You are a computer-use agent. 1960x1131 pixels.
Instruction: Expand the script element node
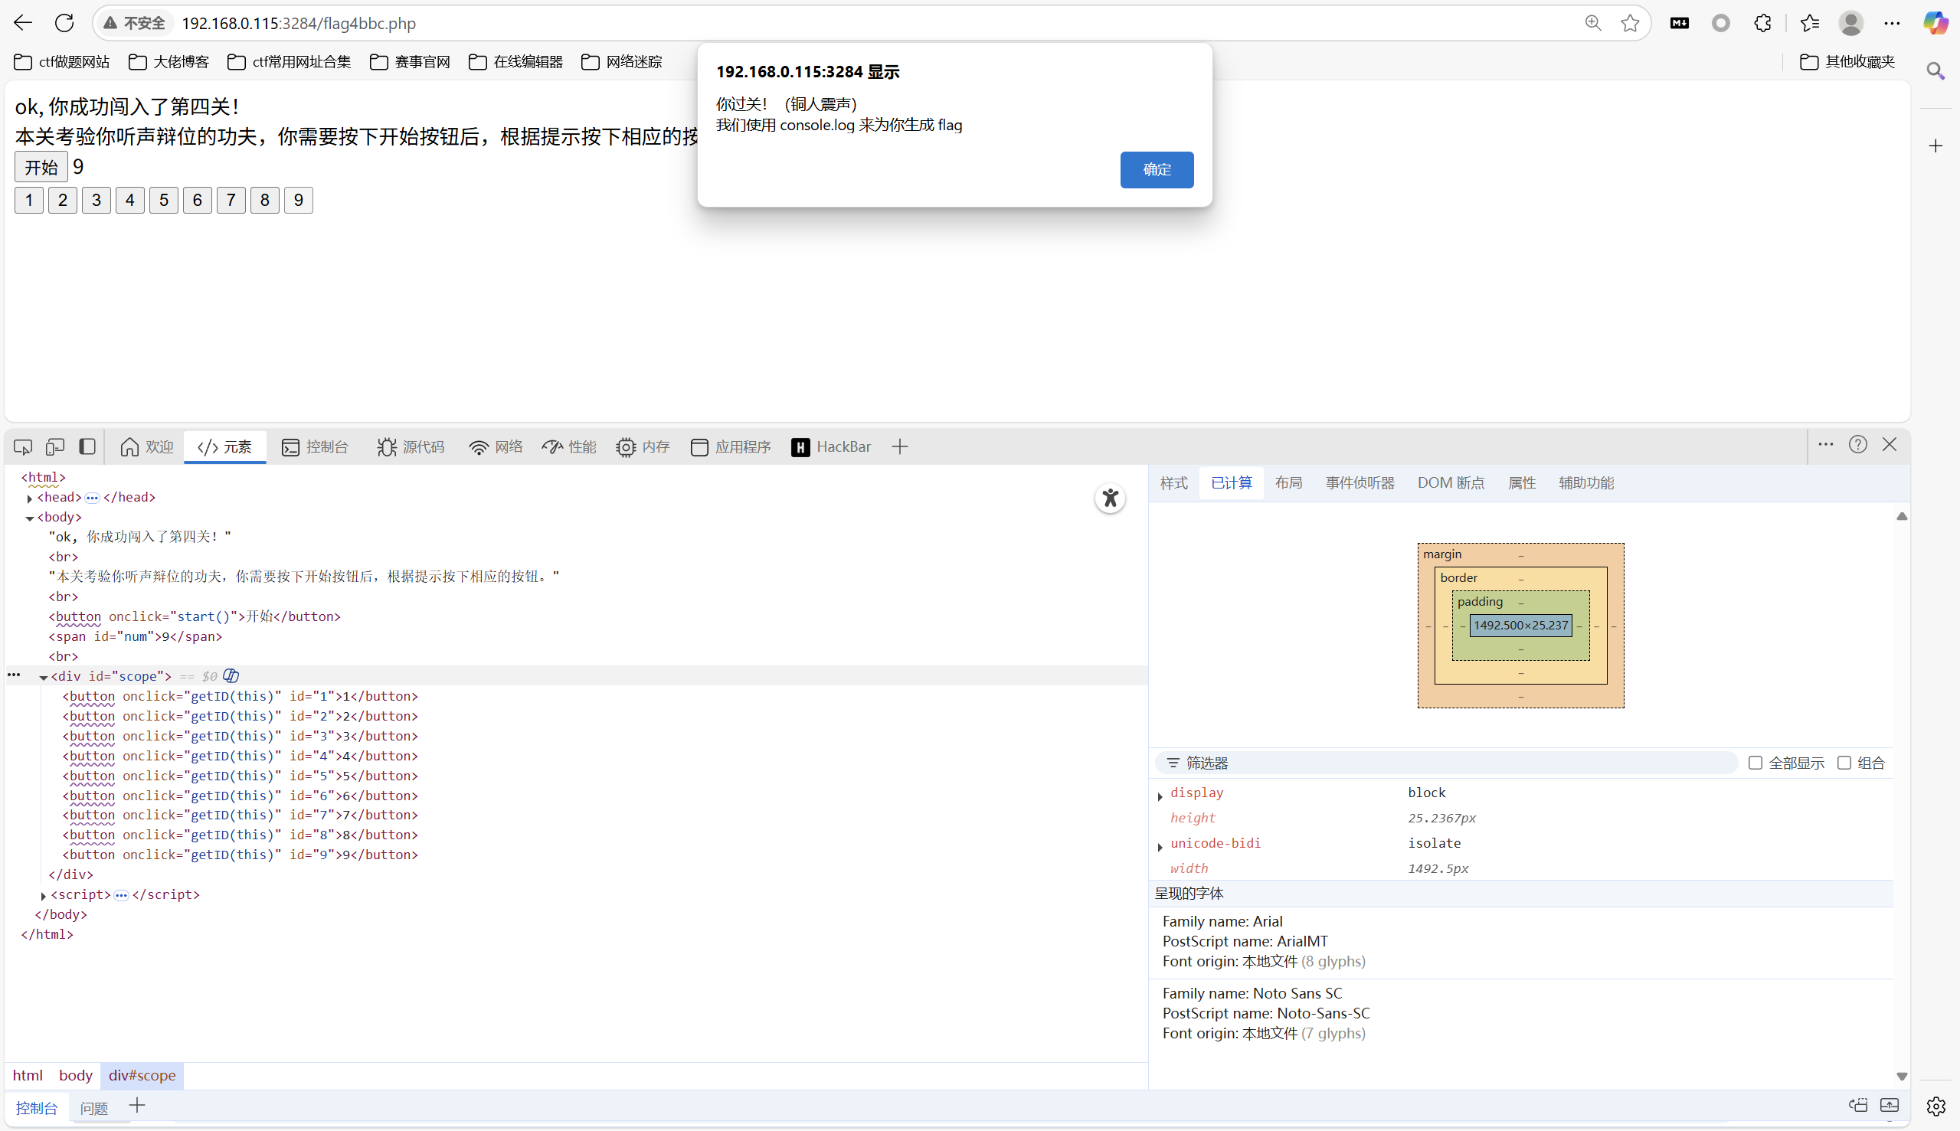coord(44,896)
